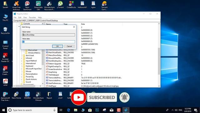Expand the Microsoft Input Devices key
The width and height of the screenshot is (200, 113).
[22, 69]
